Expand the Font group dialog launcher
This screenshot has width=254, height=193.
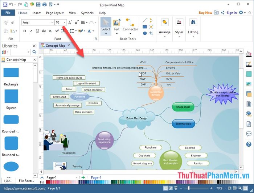pyautogui.click(x=96, y=39)
